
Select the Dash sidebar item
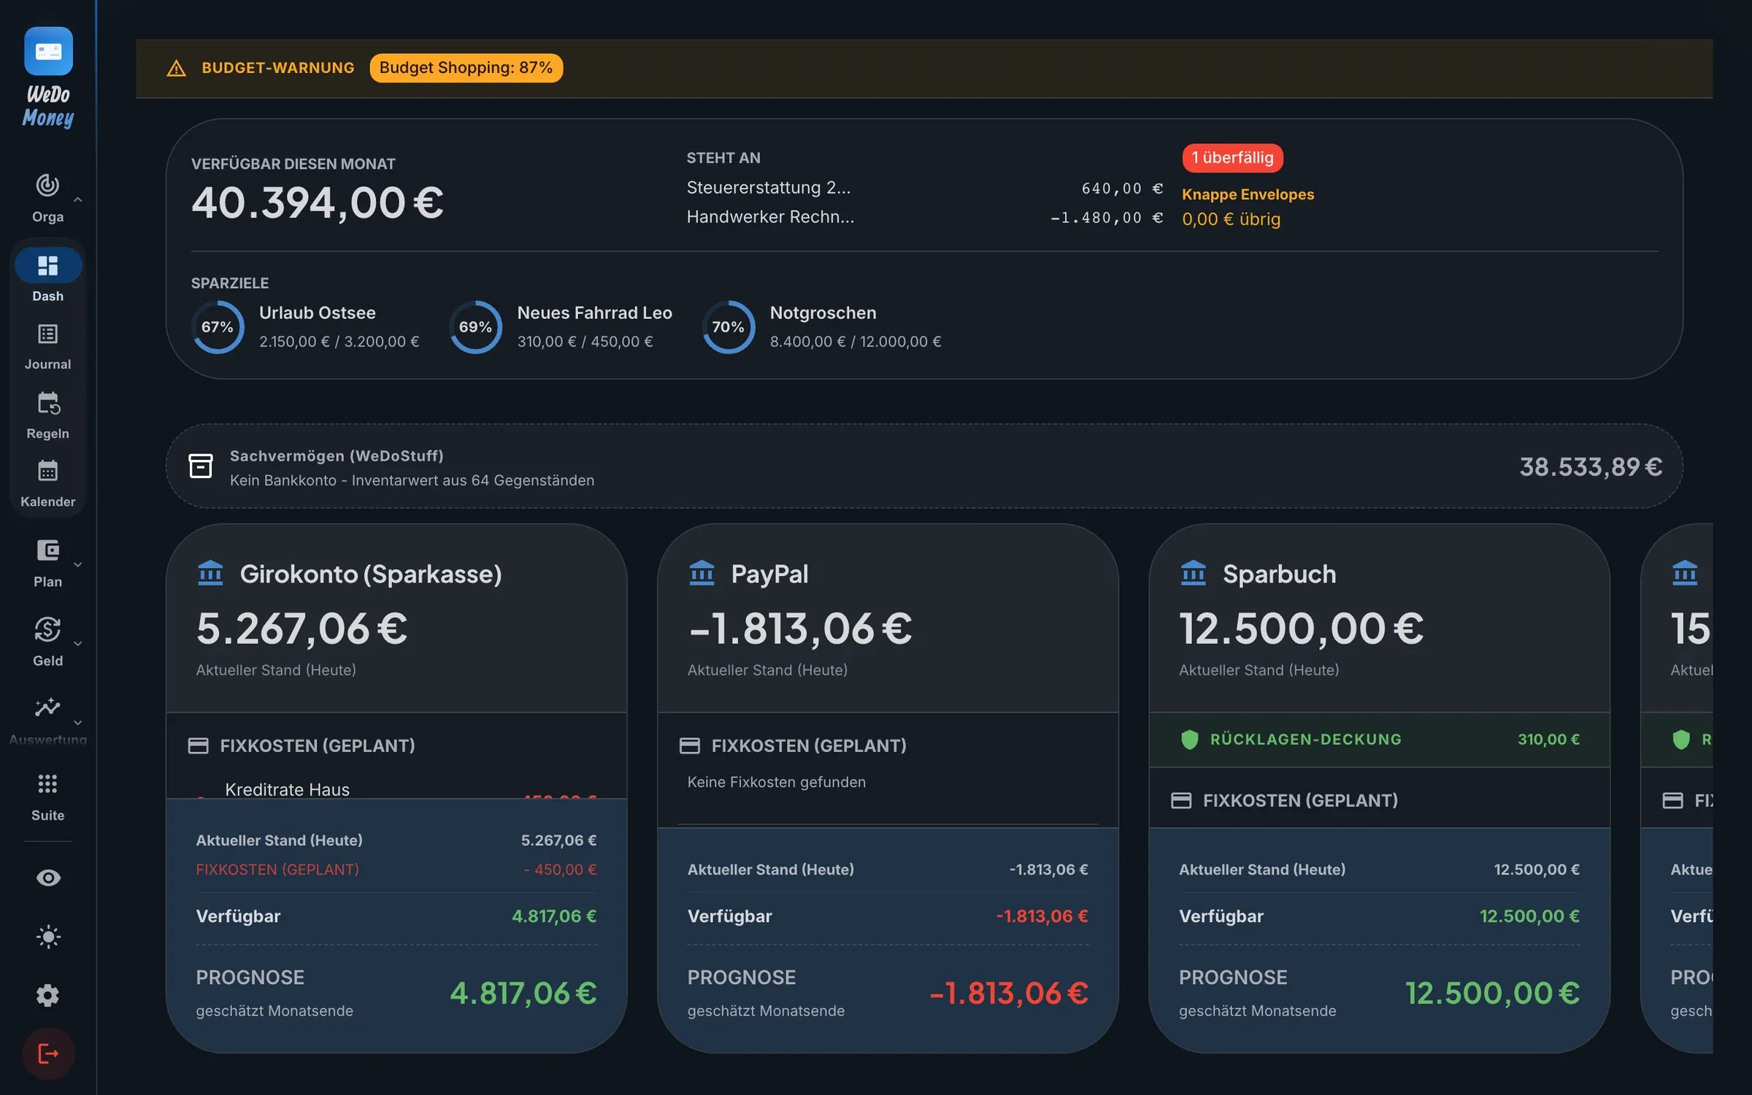point(47,275)
